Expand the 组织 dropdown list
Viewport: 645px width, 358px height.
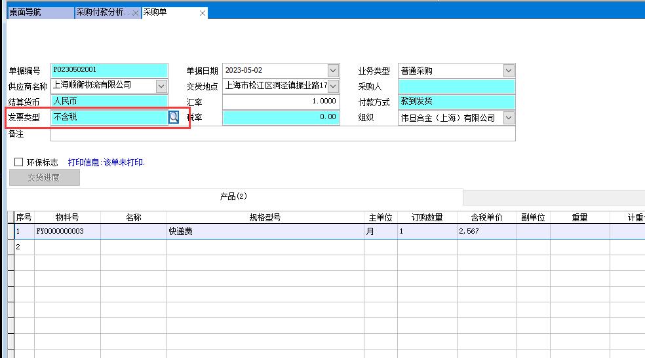tap(509, 118)
